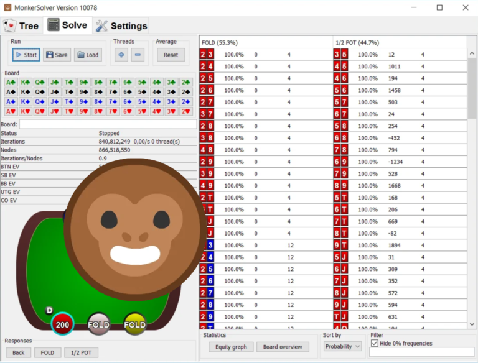The width and height of the screenshot is (478, 363).
Task: Select the Ace of clubs card
Action: [11, 82]
